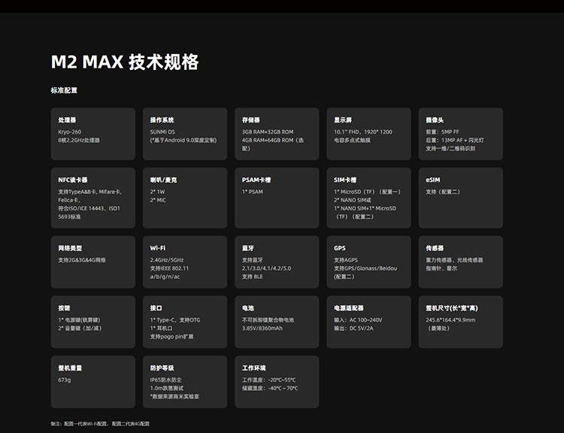Image resolution: width=564 pixels, height=433 pixels.
Task: Select the 2* 音量键（加/减）line
Action: 80,328
